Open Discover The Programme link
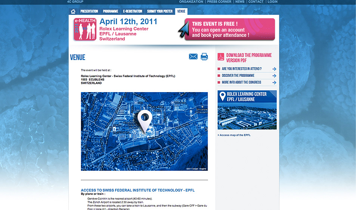Image resolution: width=356 pixels, height=210 pixels. pyautogui.click(x=238, y=75)
